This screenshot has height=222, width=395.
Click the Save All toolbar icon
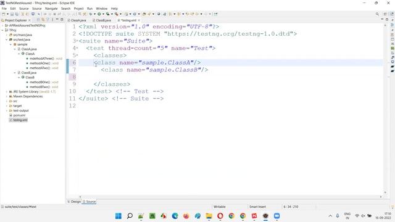pyautogui.click(x=17, y=14)
